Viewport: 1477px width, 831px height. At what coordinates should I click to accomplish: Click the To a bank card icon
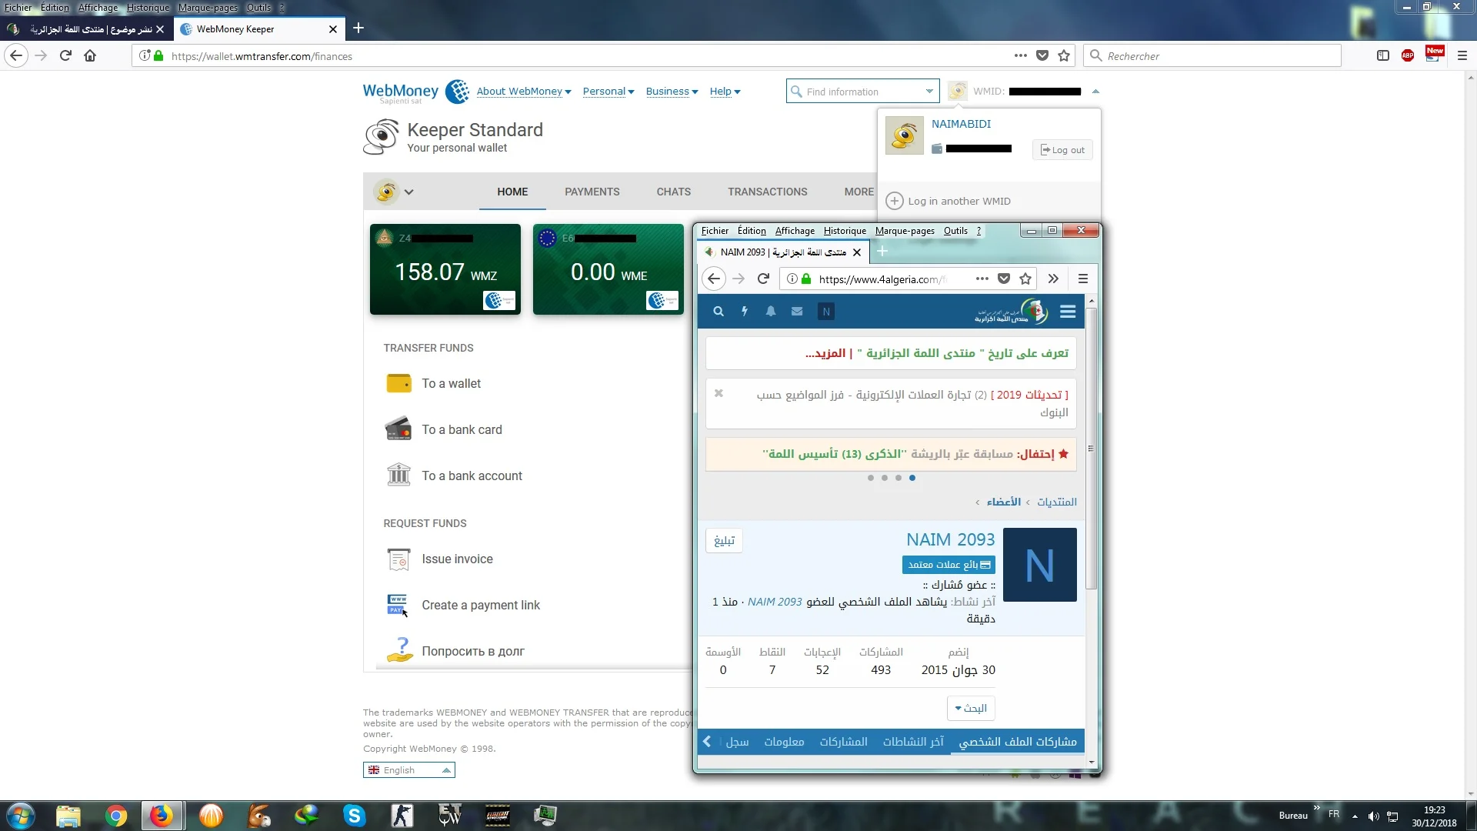398,429
